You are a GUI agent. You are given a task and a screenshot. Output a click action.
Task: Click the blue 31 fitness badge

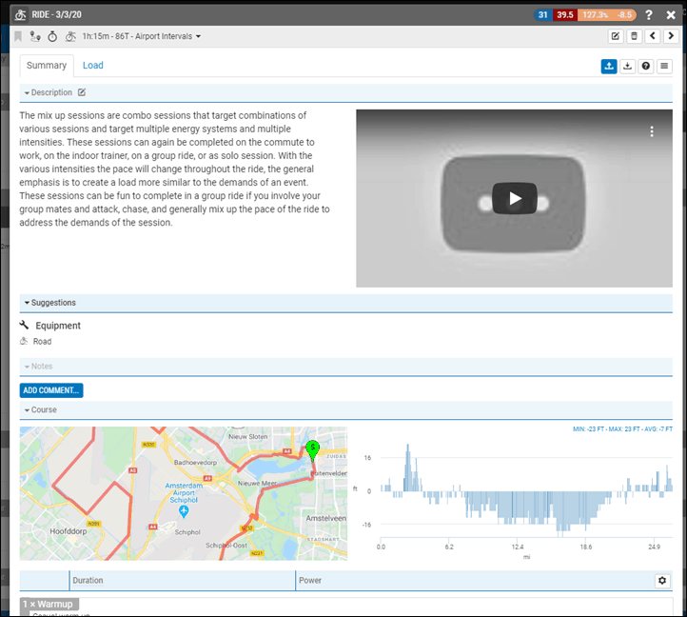pos(543,15)
